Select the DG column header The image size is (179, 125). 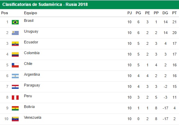(165, 13)
